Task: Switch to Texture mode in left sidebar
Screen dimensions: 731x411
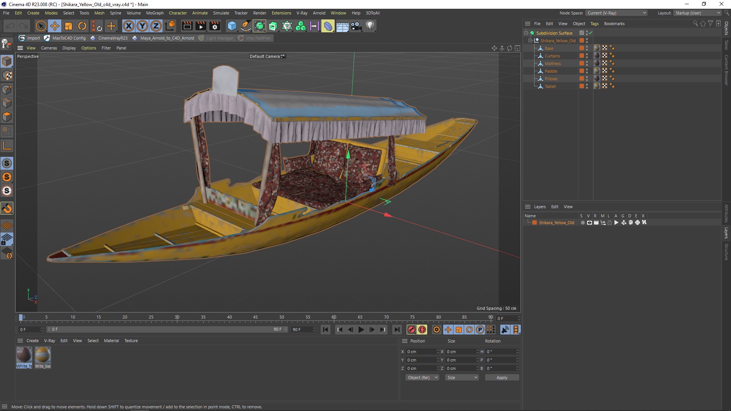Action: pos(7,75)
